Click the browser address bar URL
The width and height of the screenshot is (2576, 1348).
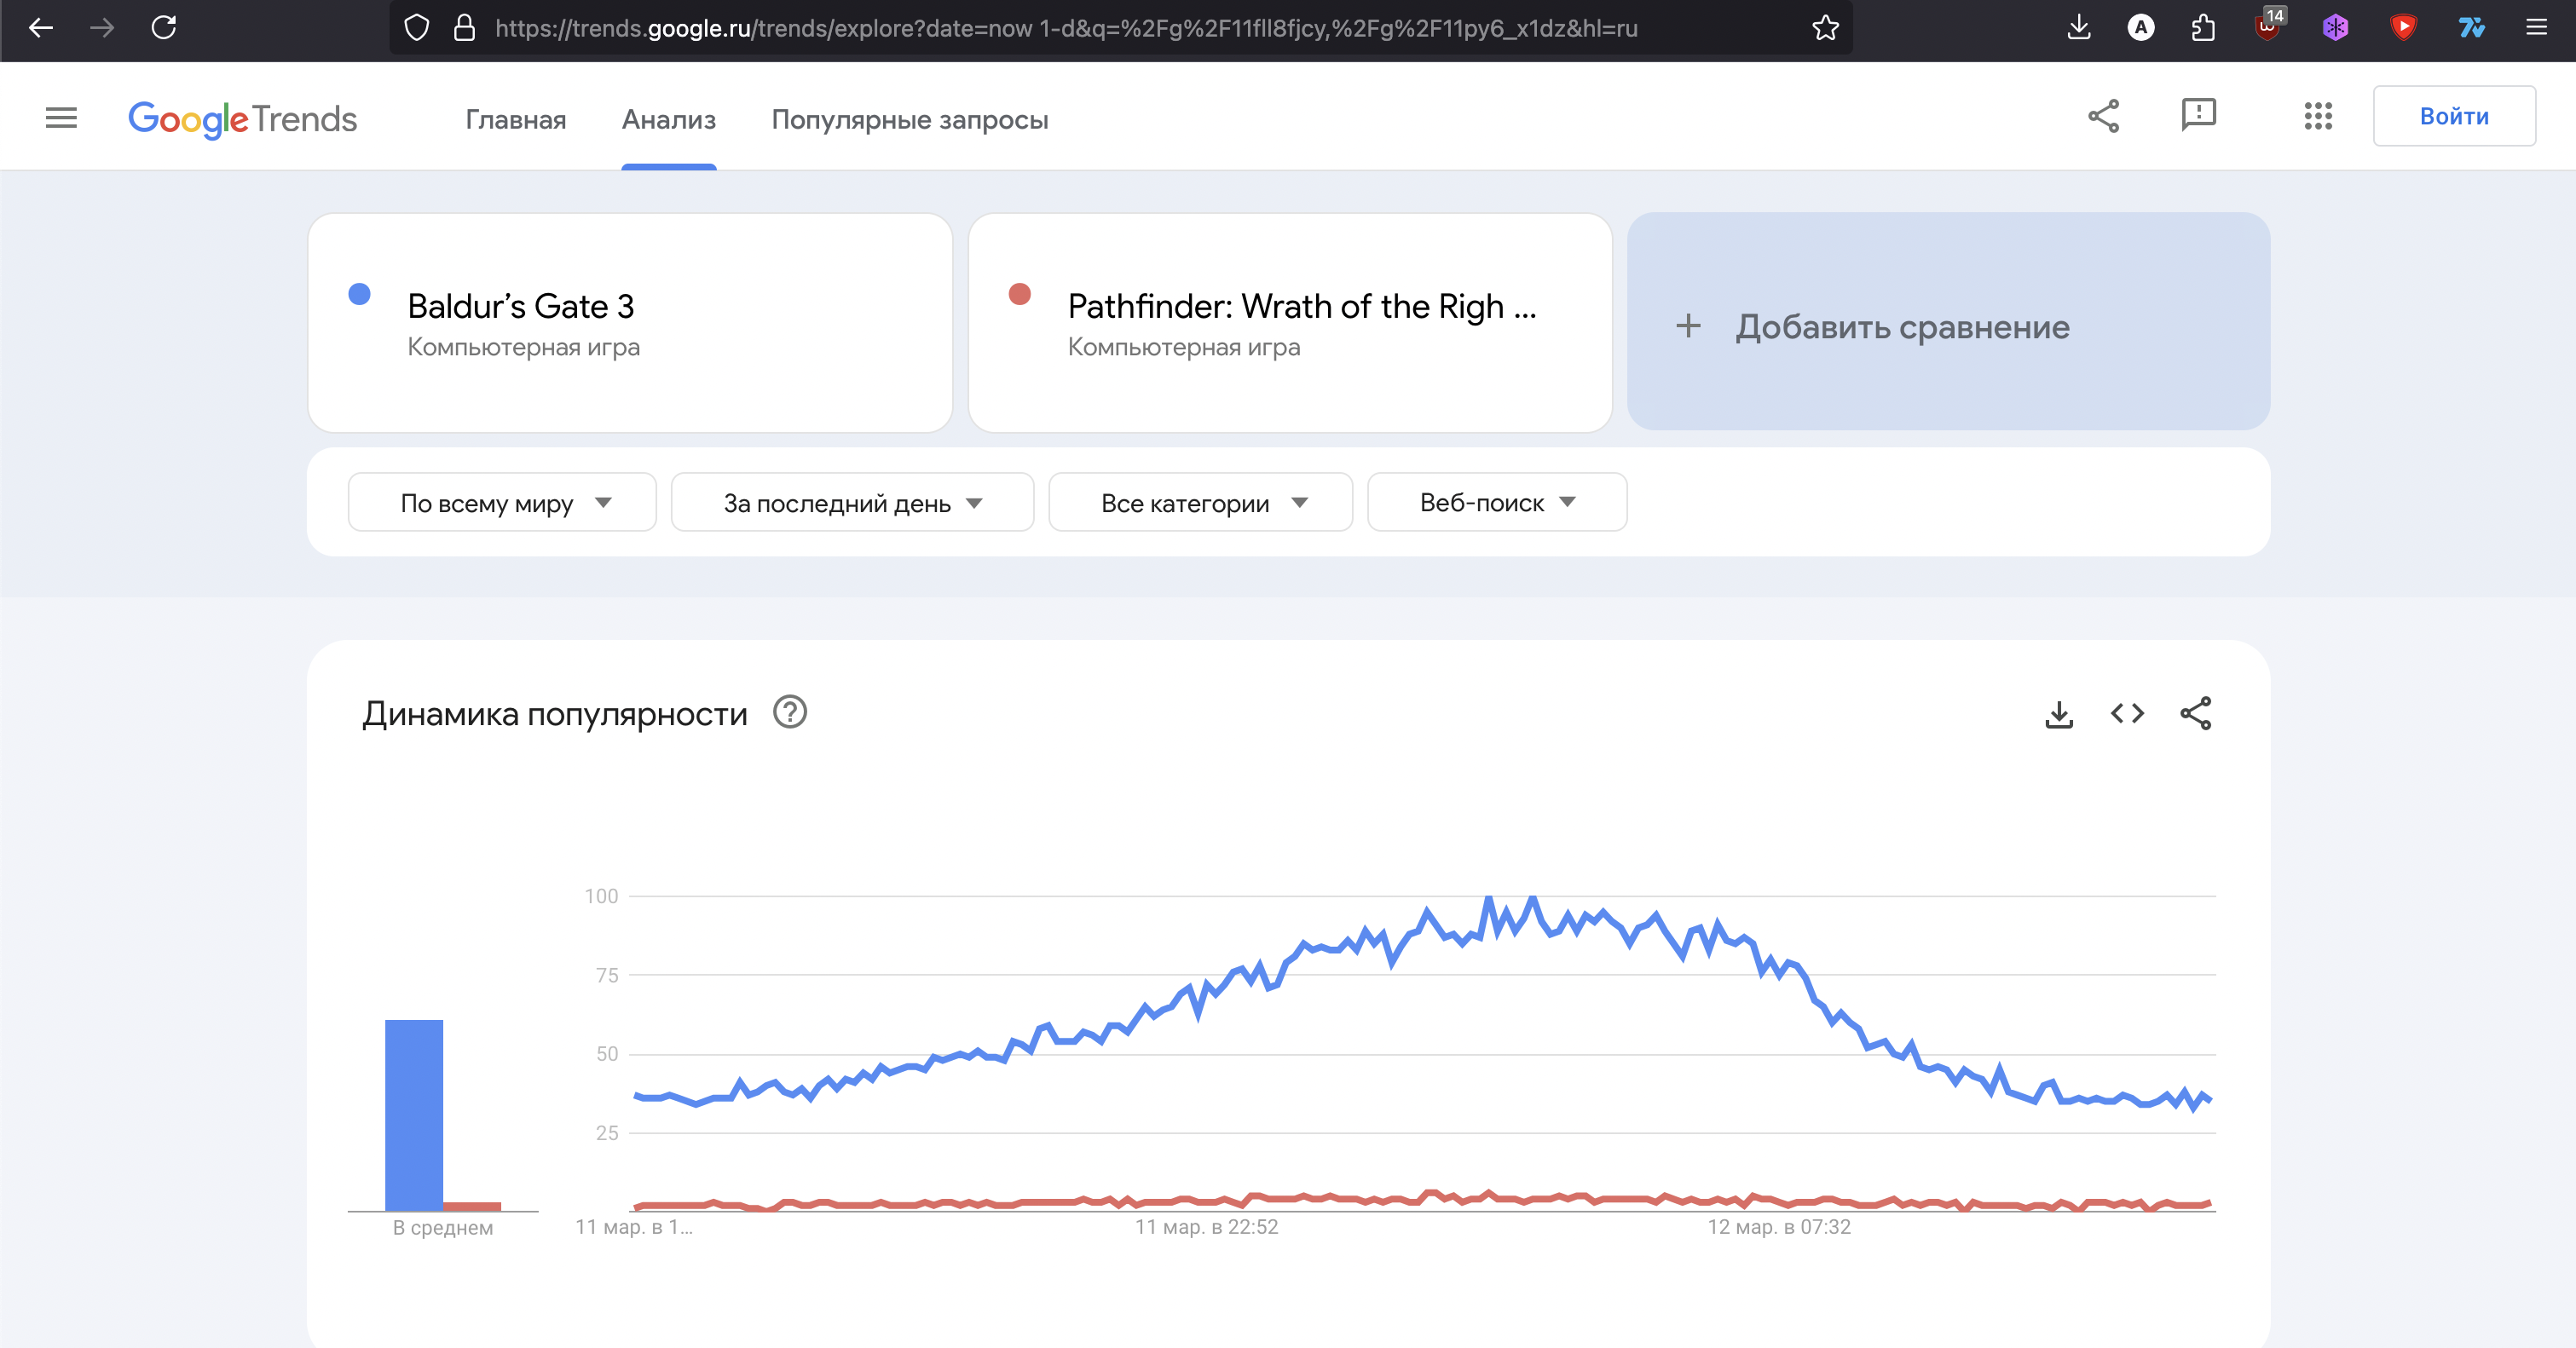1066,28
